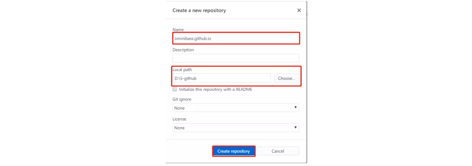Click the Create a new repository title
The image size is (472, 166).
[199, 11]
